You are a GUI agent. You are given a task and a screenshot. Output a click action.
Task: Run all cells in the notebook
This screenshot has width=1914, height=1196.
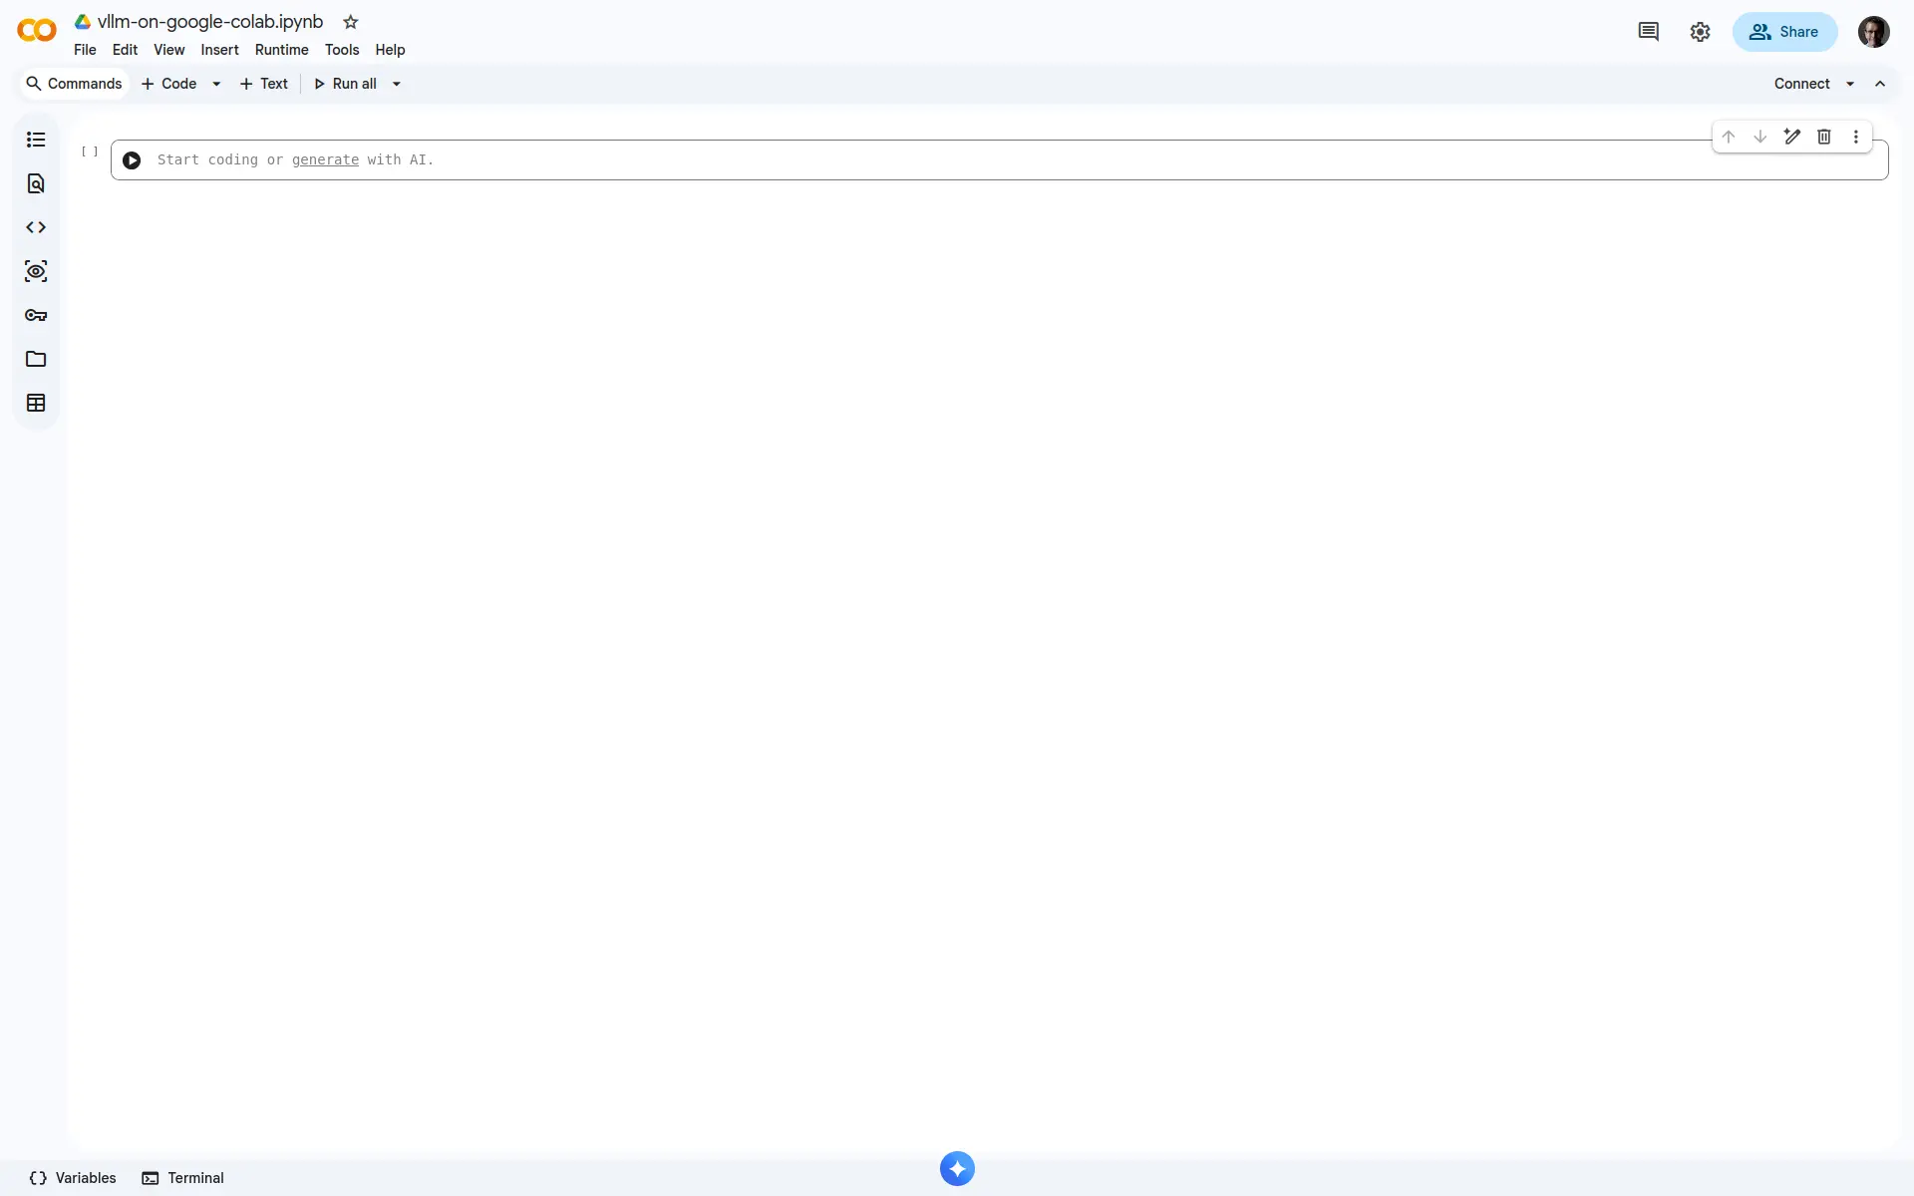click(345, 84)
